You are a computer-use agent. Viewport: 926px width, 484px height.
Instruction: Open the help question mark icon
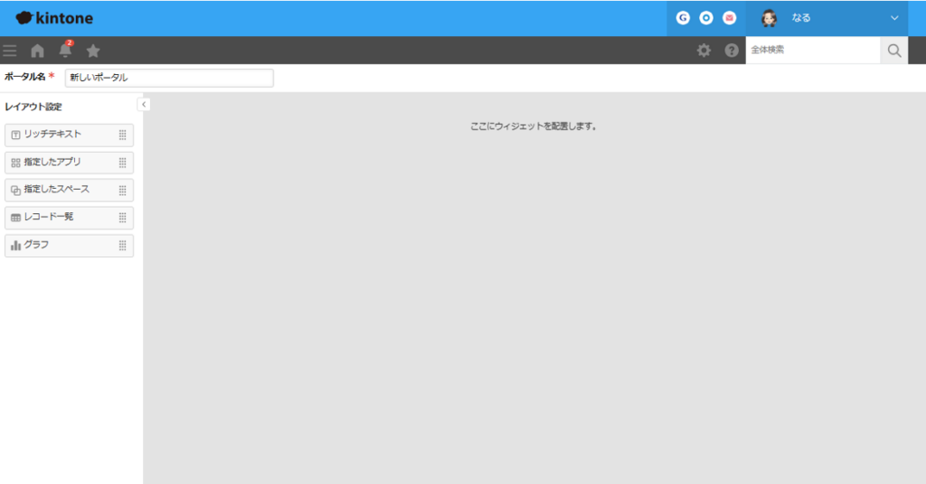732,51
